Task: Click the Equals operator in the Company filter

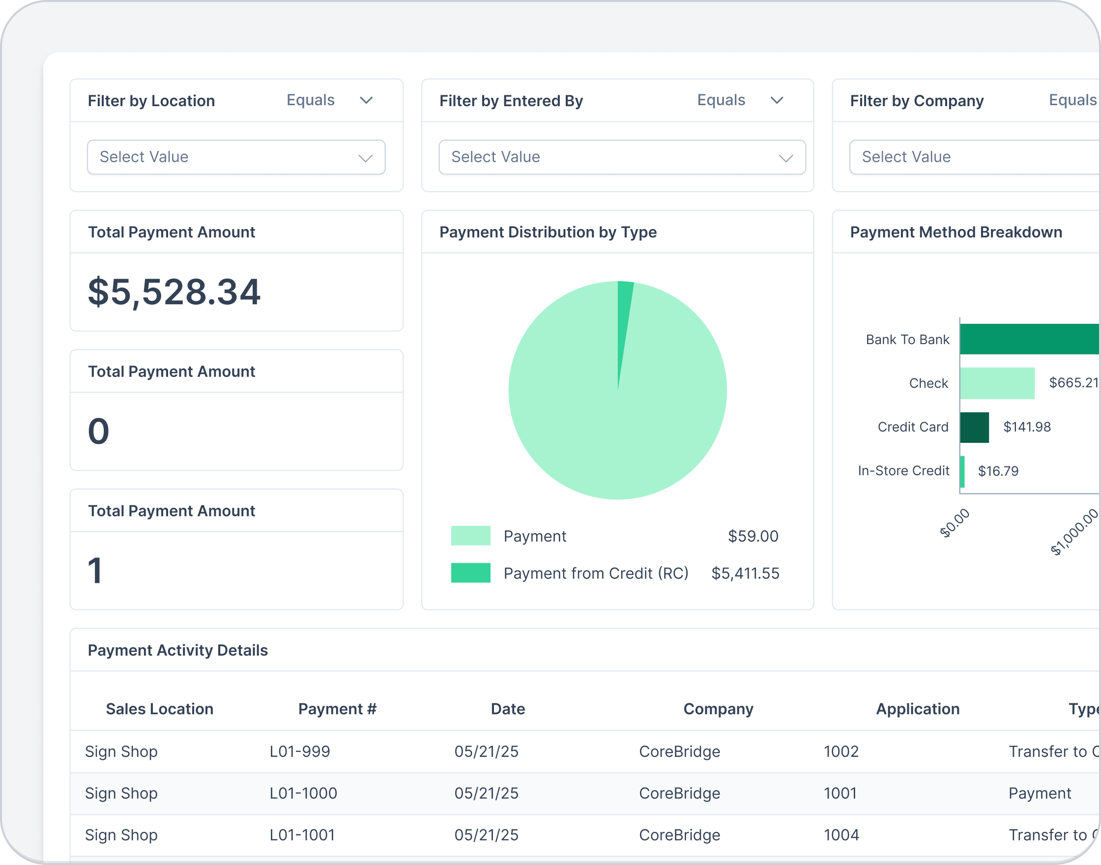Action: coord(1072,100)
